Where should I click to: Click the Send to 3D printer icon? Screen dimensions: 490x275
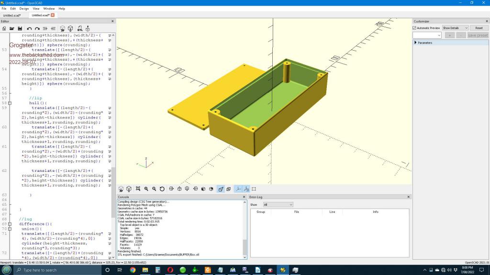[x=88, y=29]
